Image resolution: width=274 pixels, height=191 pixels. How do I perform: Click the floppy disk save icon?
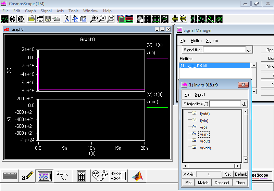pyautogui.click(x=48, y=19)
